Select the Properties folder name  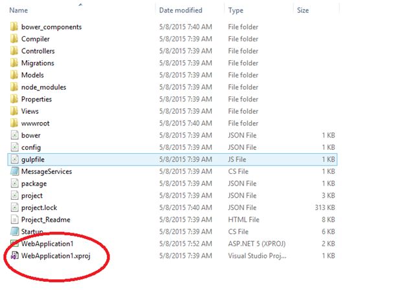(36, 100)
